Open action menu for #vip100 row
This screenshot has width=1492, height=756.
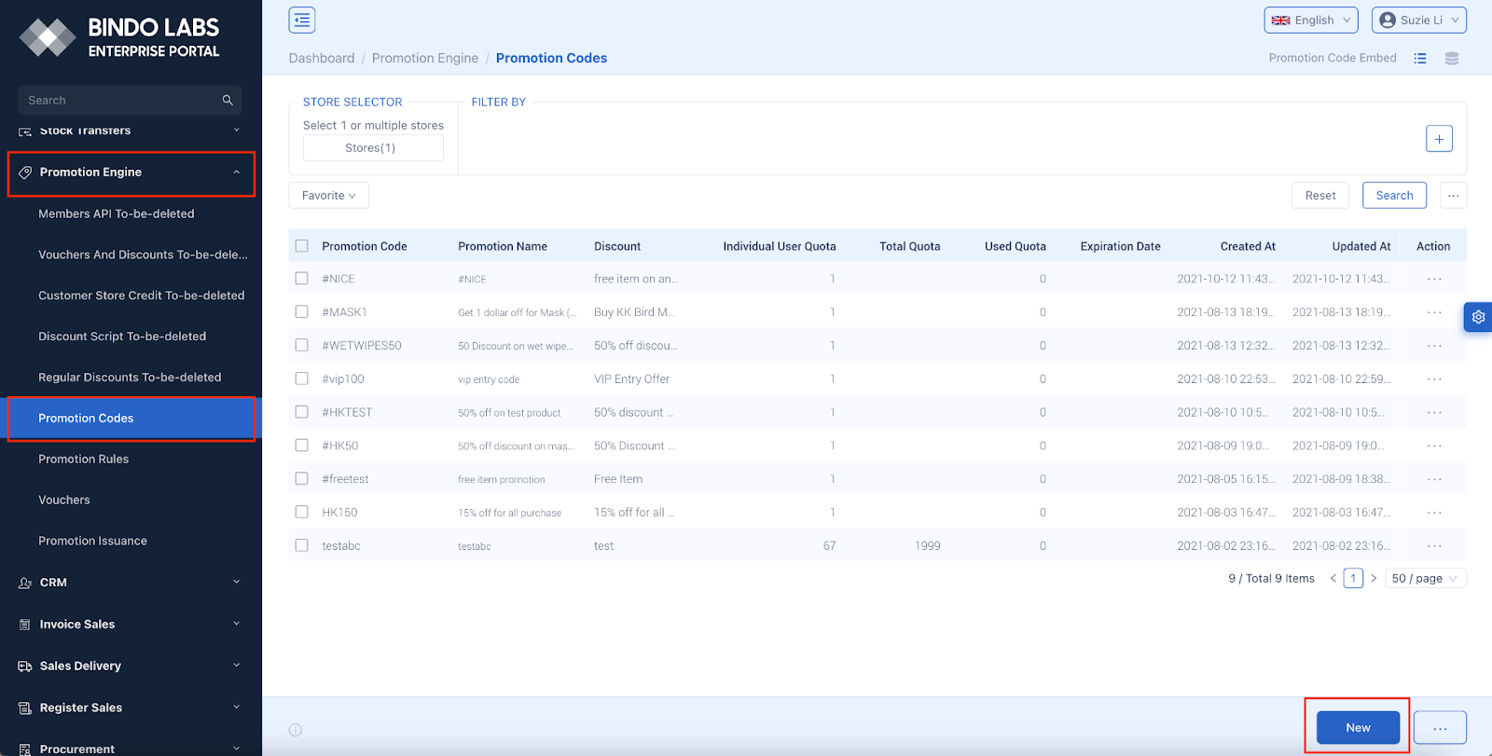pyautogui.click(x=1434, y=379)
